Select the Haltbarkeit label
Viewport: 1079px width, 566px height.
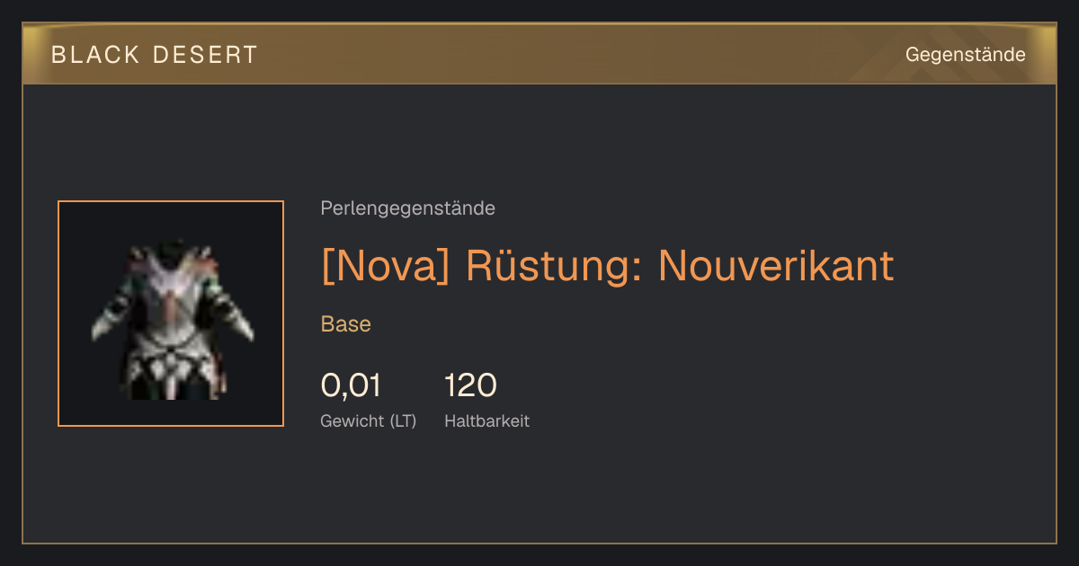486,420
